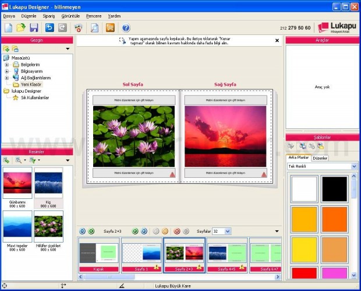Select the Sayfa 4+5 page thumbnail
The height and width of the screenshot is (291, 361).
click(227, 255)
